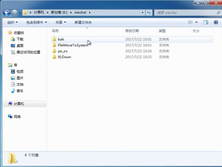Click the Forward navigation arrow button

[x=14, y=13]
